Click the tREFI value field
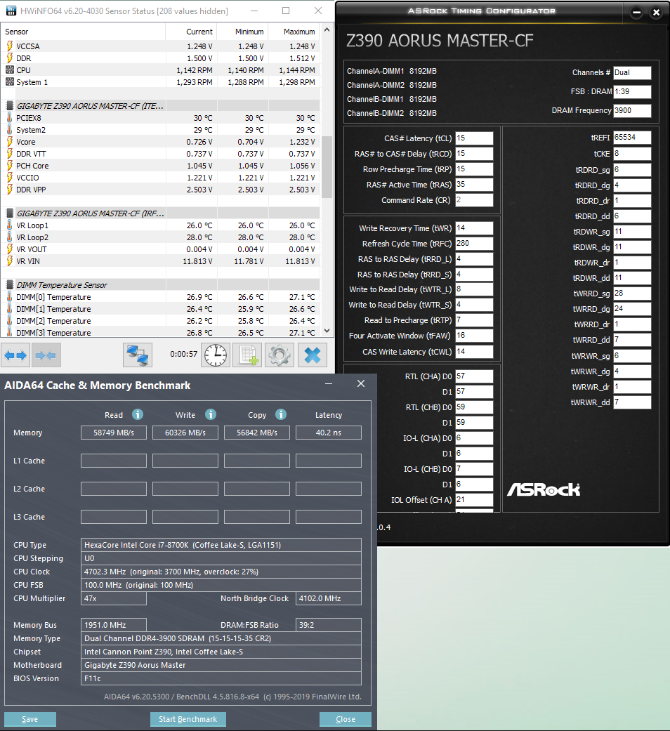 [x=632, y=138]
